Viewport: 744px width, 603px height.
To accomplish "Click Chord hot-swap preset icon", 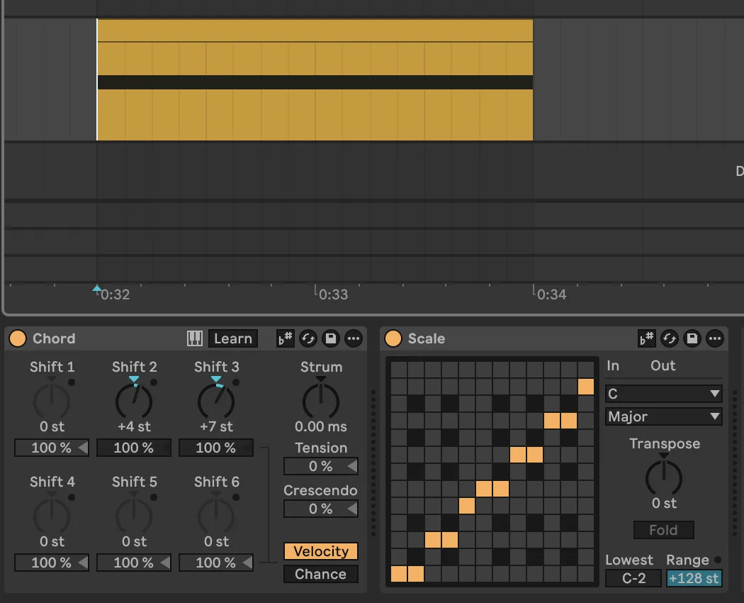I will 308,339.
